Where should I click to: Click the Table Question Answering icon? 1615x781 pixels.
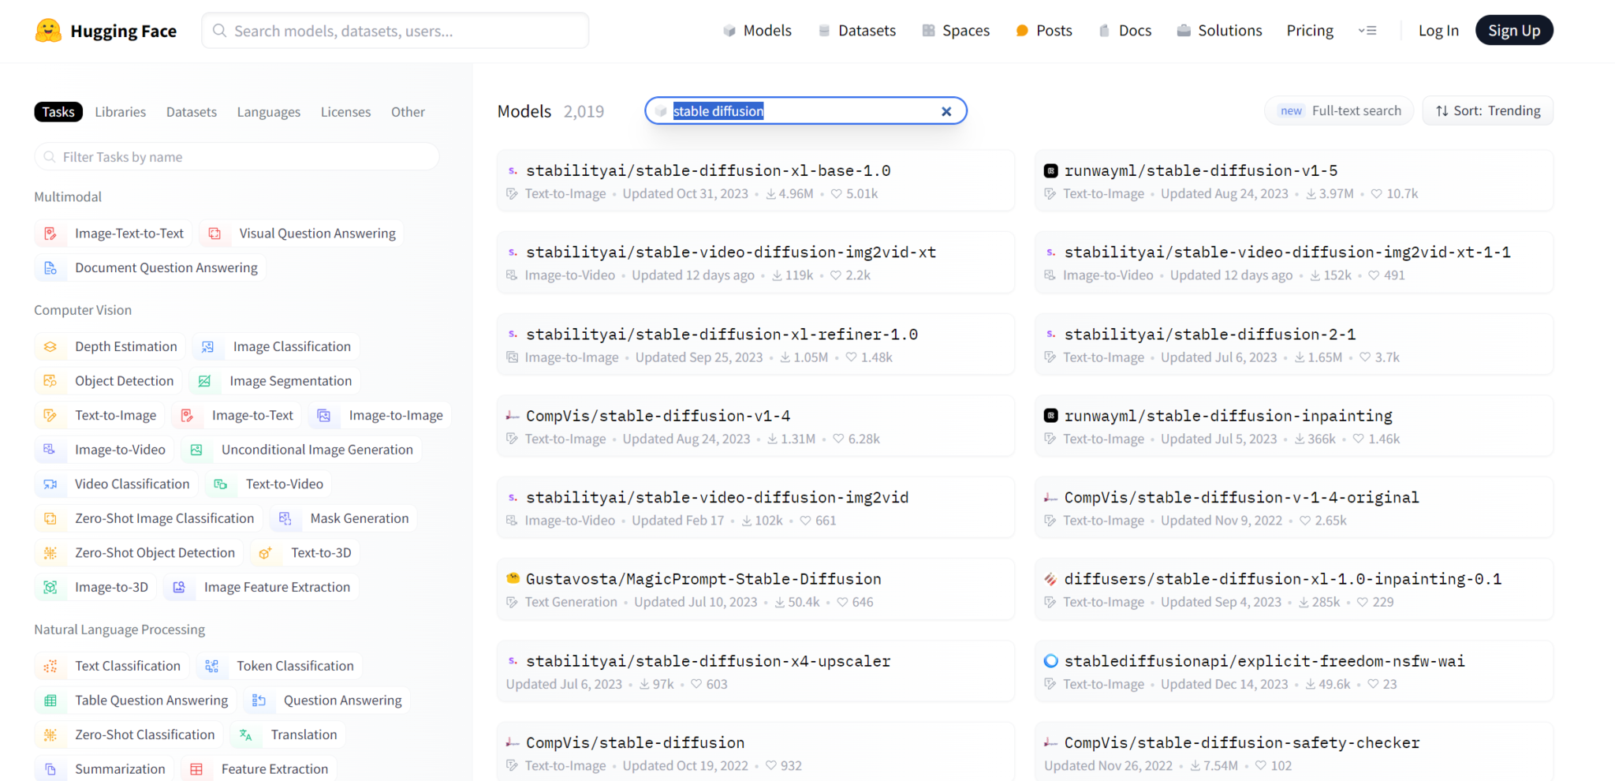(x=50, y=701)
